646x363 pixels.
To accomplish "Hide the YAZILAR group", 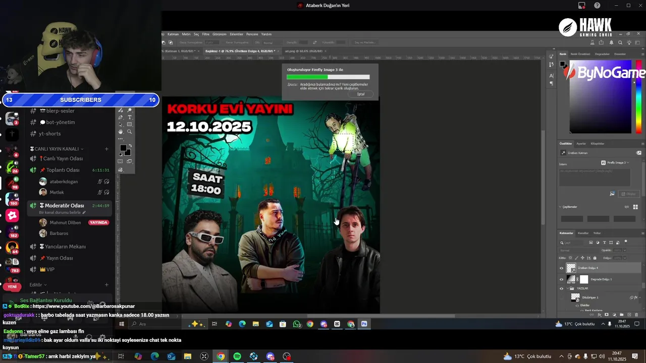I will [x=561, y=288].
